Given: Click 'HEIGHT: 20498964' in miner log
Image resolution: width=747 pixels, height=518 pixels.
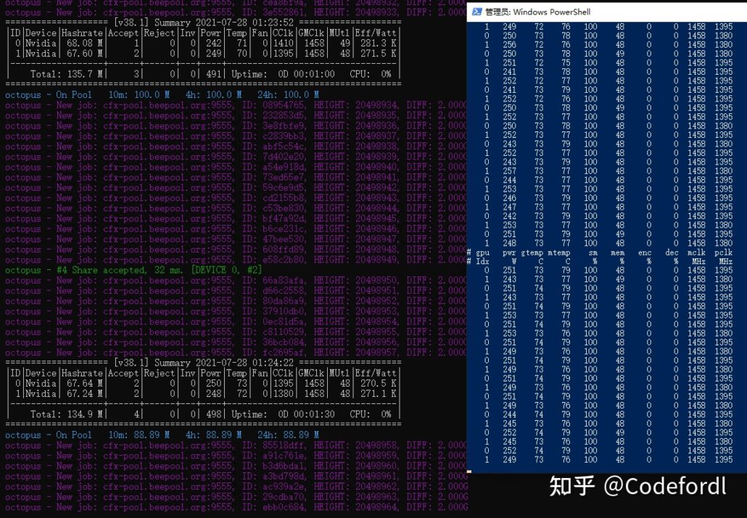Looking at the screenshot, I should [x=356, y=508].
